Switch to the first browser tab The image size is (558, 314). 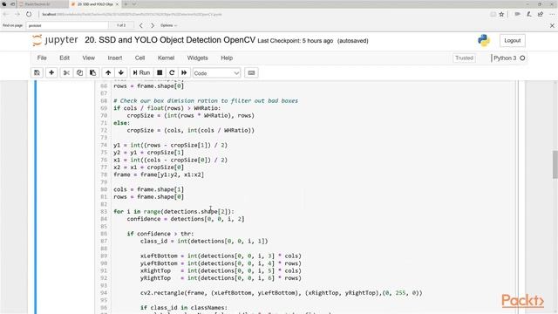(x=42, y=4)
